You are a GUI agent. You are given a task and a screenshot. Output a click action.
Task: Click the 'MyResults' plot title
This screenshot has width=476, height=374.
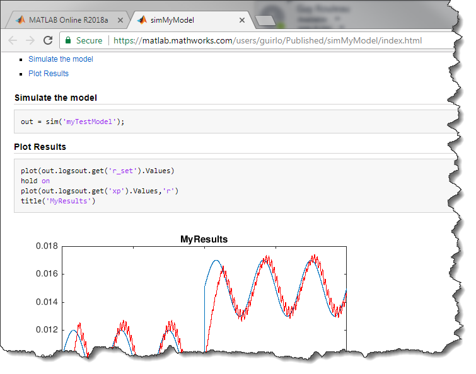[x=204, y=239]
